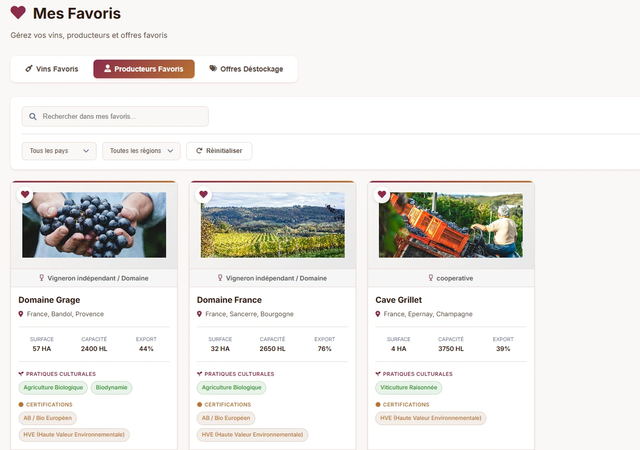Click the wine glass icon beside the cooperative label

pyautogui.click(x=431, y=278)
